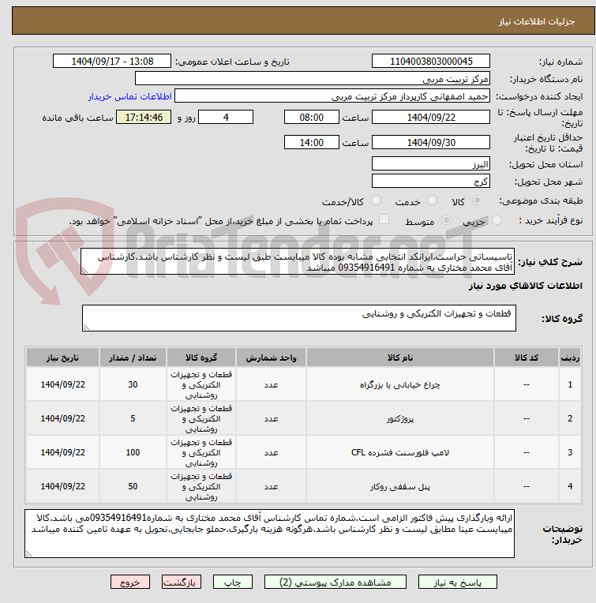Viewport: 596px width, 603px height.
Task: Click the quantity cell in the پروژکتور row
Action: (133, 418)
